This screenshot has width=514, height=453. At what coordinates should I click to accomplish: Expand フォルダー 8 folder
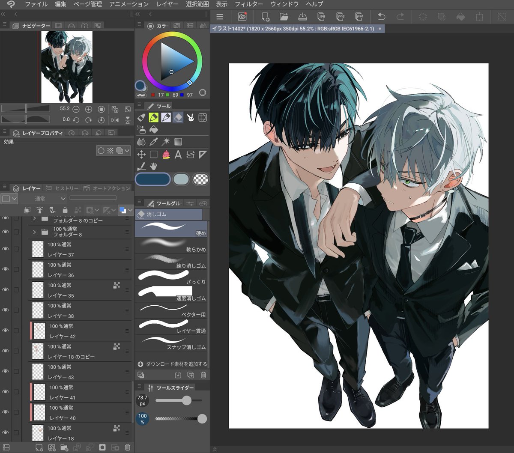[x=34, y=232]
